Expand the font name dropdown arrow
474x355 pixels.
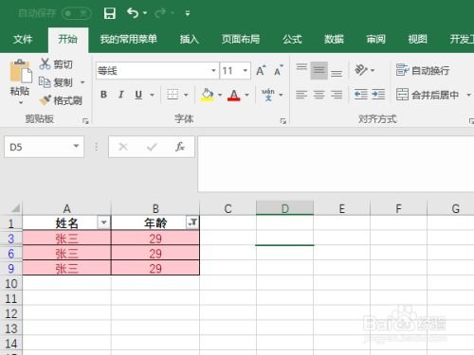click(x=214, y=70)
